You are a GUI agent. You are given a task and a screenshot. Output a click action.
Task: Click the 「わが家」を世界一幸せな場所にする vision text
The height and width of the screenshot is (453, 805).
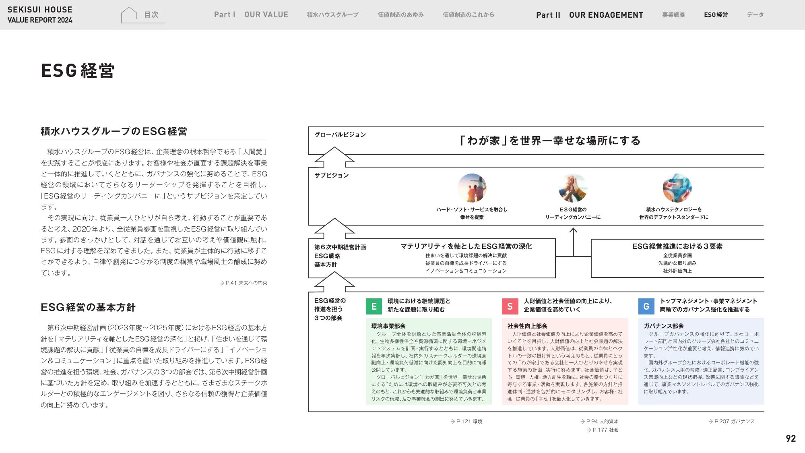point(550,141)
